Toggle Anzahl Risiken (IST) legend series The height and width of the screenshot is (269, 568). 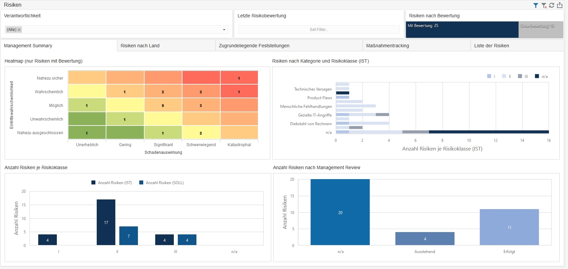[112, 182]
